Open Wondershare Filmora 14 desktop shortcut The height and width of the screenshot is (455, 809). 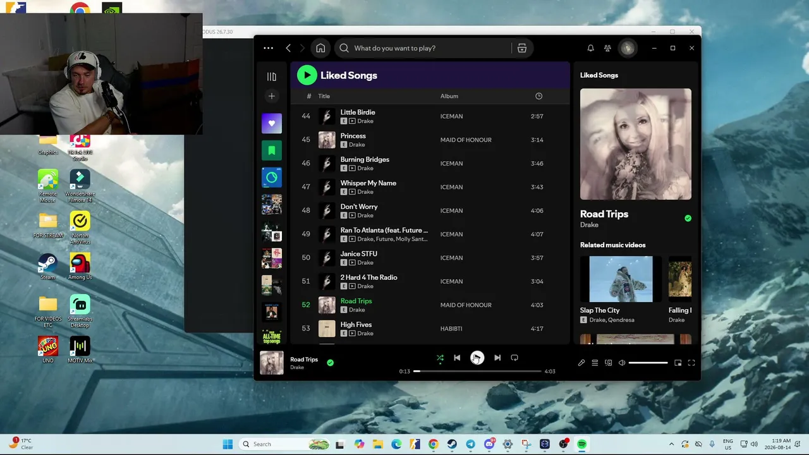[80, 186]
